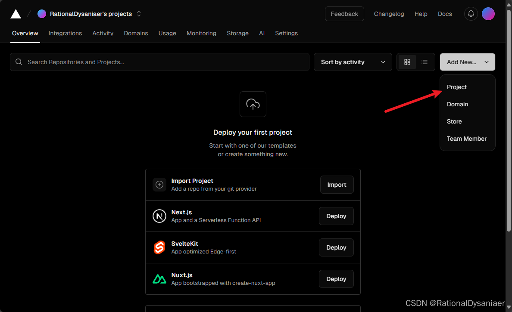Click the Nuxt.js logo icon
The width and height of the screenshot is (512, 312).
click(x=159, y=279)
